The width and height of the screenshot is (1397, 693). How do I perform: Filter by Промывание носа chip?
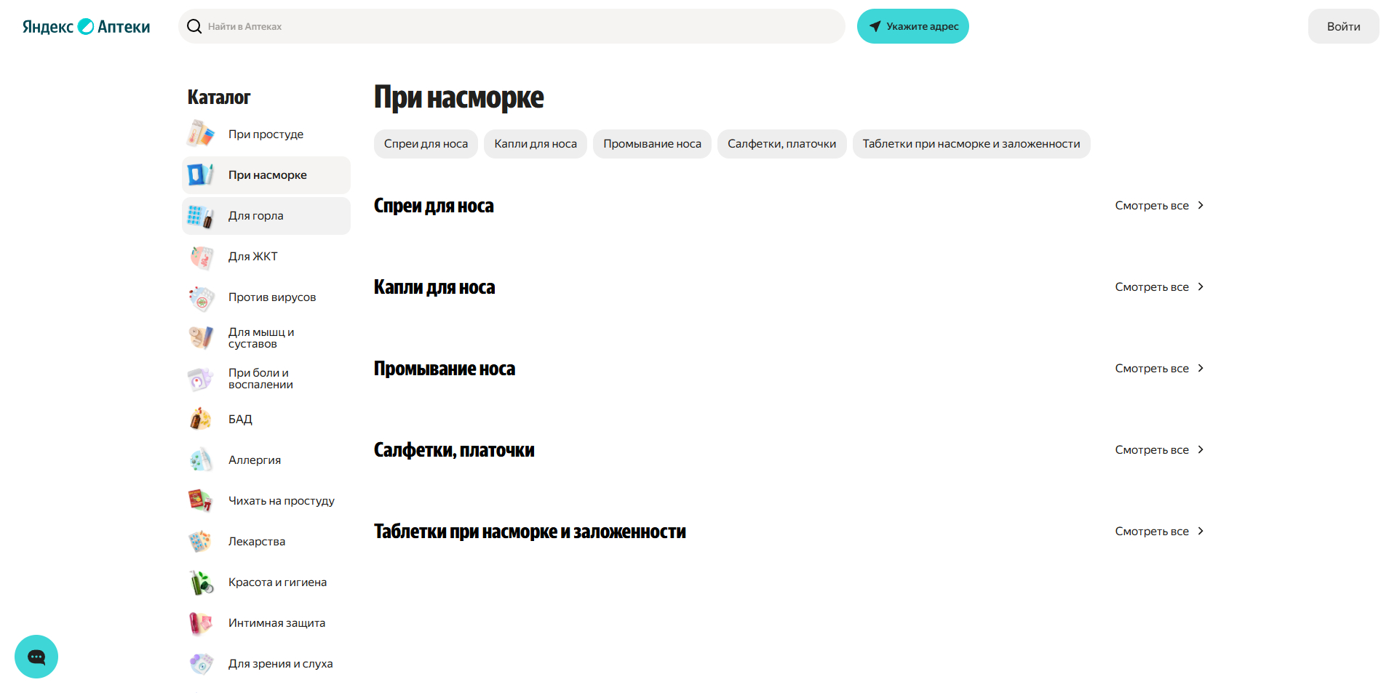(x=651, y=143)
